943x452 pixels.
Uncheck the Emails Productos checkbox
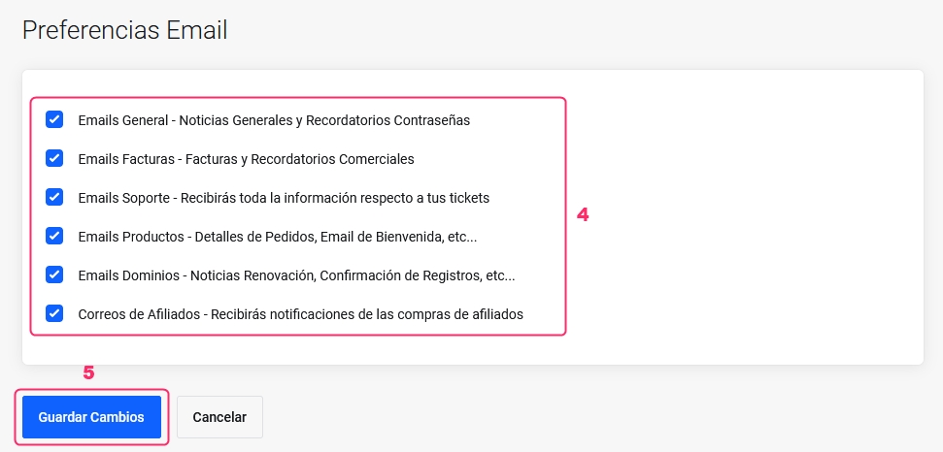click(x=54, y=236)
